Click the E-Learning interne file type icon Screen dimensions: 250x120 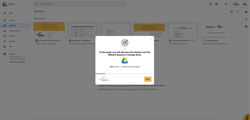point(36,41)
